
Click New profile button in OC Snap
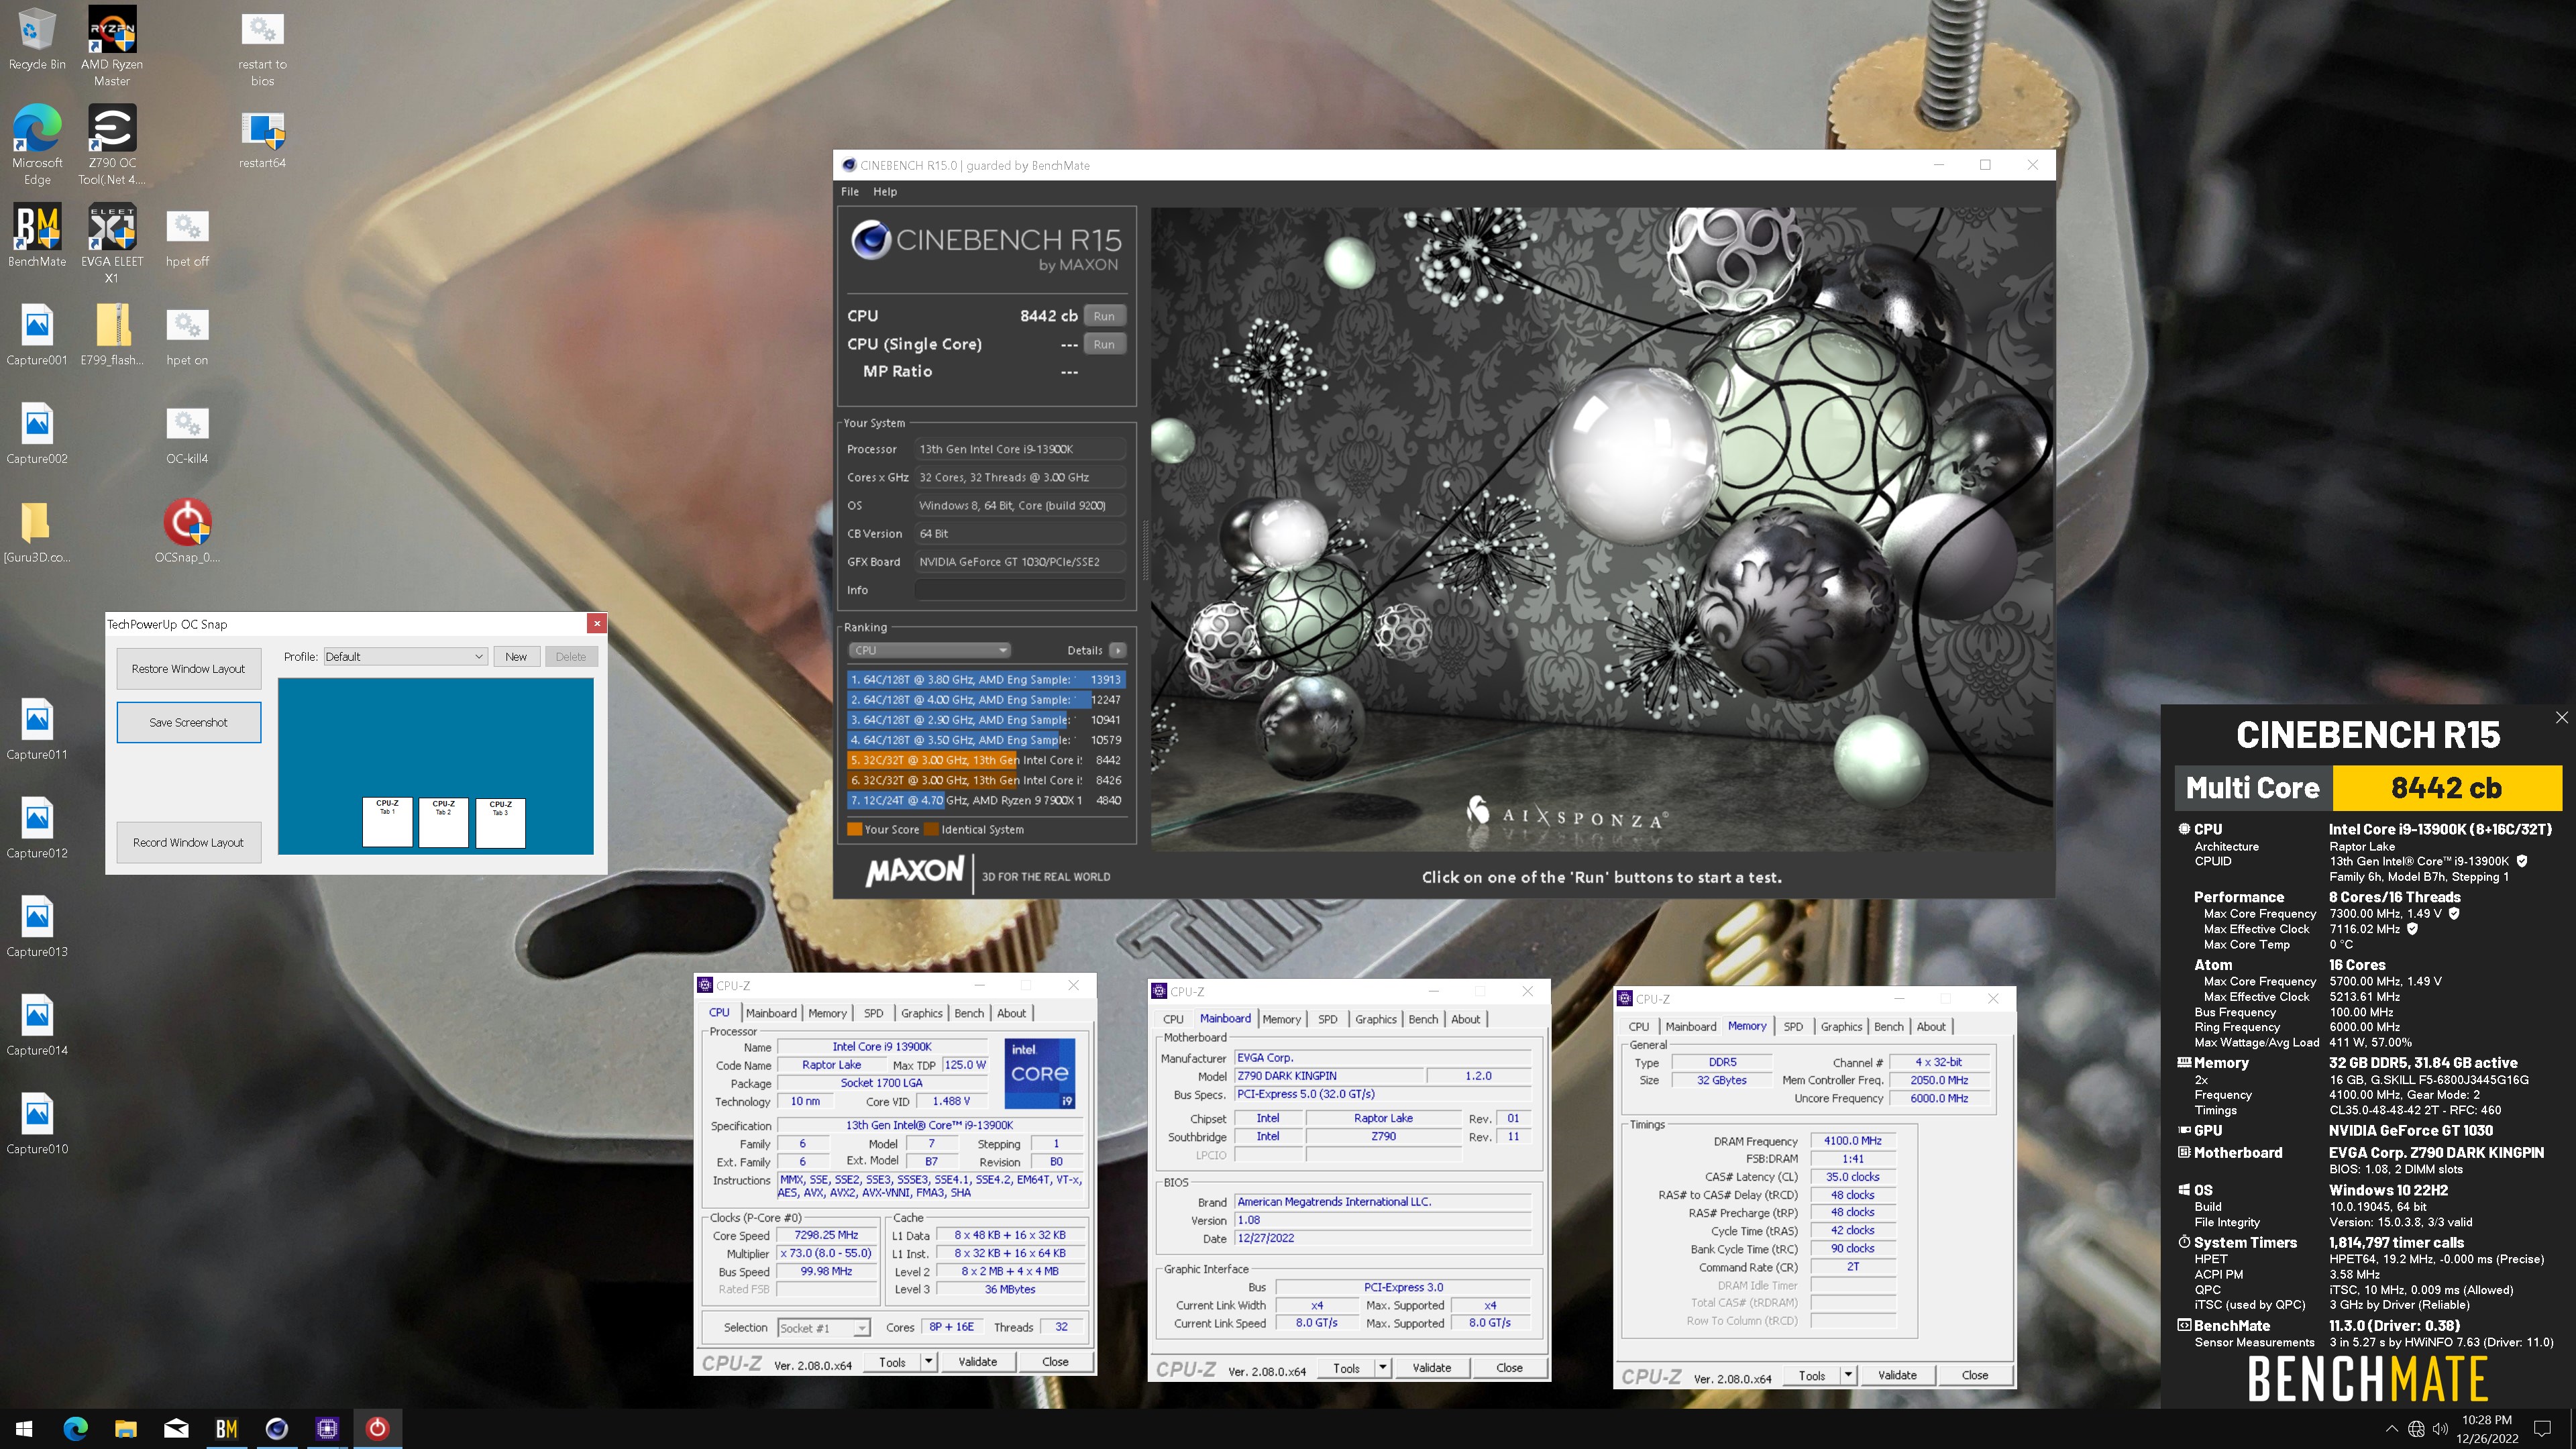click(516, 657)
